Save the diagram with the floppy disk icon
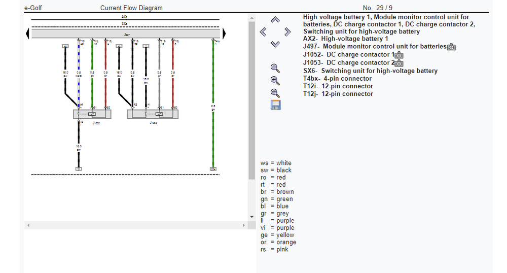Screen dimensions: 507x273 tap(275, 105)
